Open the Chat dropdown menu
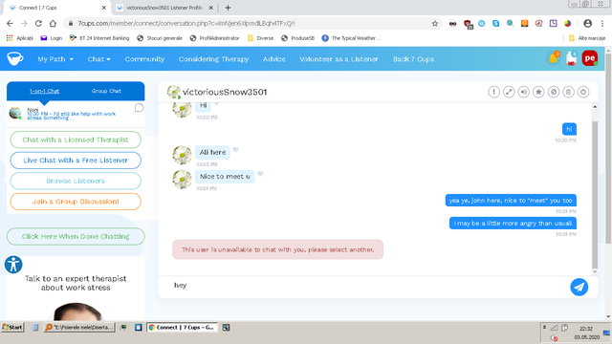Viewport: 612px width, 344px height. point(98,59)
